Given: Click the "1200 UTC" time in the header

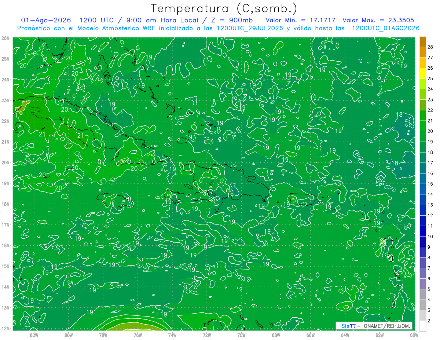Looking at the screenshot, I should tap(97, 20).
